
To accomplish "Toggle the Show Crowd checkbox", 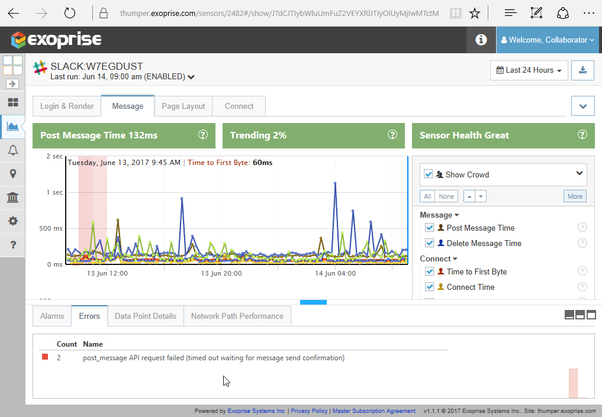I will [x=429, y=174].
